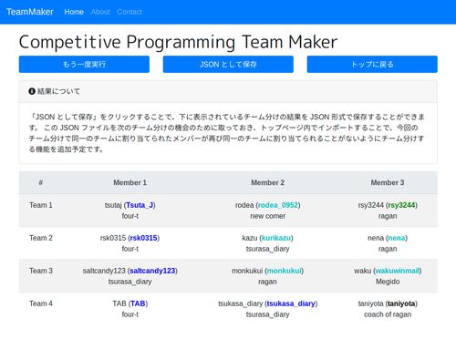Image resolution: width=456 pixels, height=360 pixels.
Task: Click the Member 2 column header
Action: click(267, 182)
